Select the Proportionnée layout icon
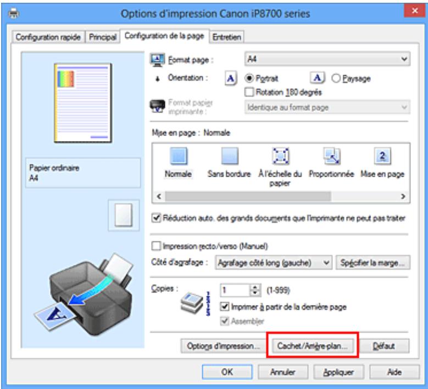Viewport: 428px width, 389px height. click(332, 156)
